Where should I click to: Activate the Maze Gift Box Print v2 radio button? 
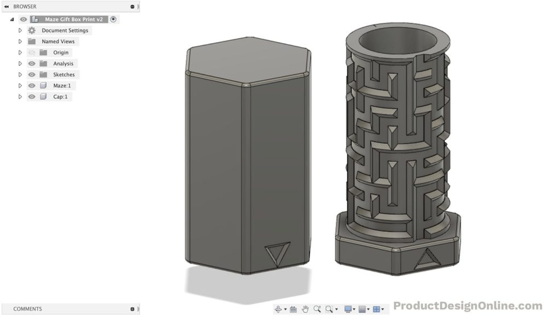click(x=113, y=19)
